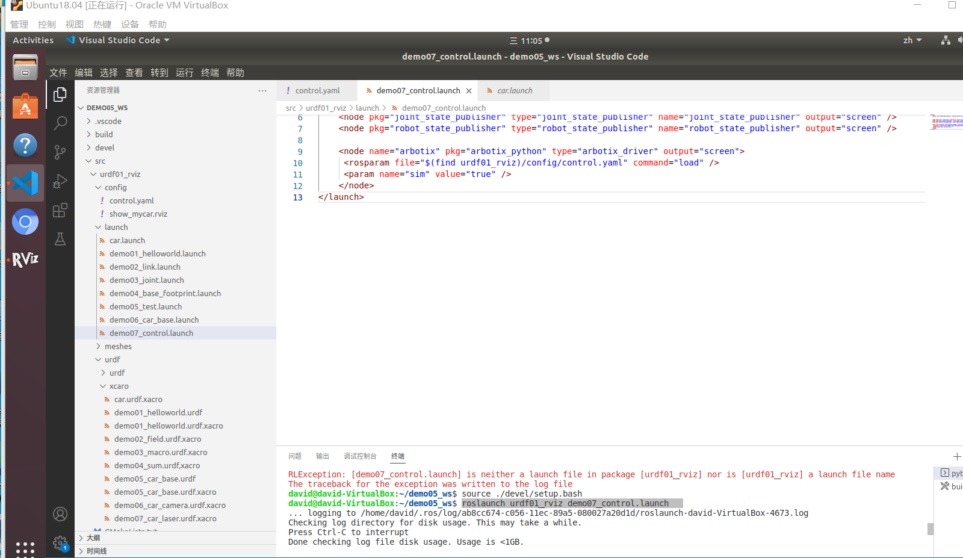
Task: Open the 运行 menu
Action: pyautogui.click(x=184, y=72)
